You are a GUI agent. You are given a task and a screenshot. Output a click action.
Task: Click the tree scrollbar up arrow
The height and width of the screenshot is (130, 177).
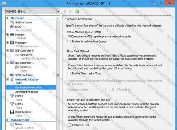(58, 18)
